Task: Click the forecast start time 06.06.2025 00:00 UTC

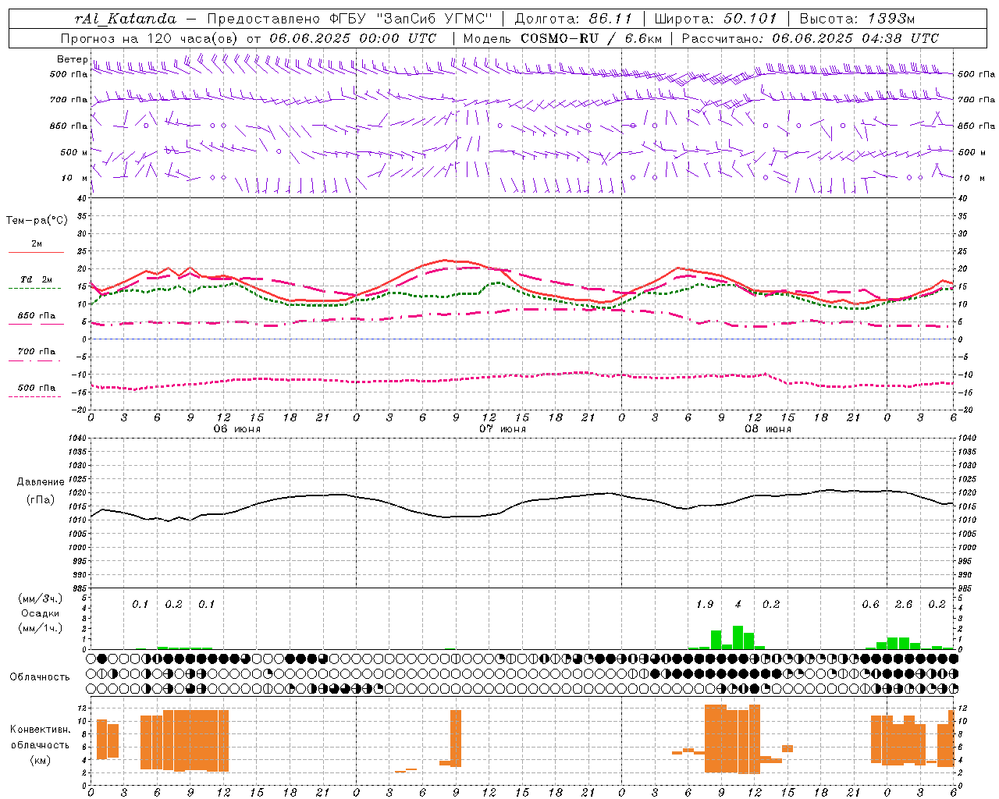Action: (x=353, y=38)
